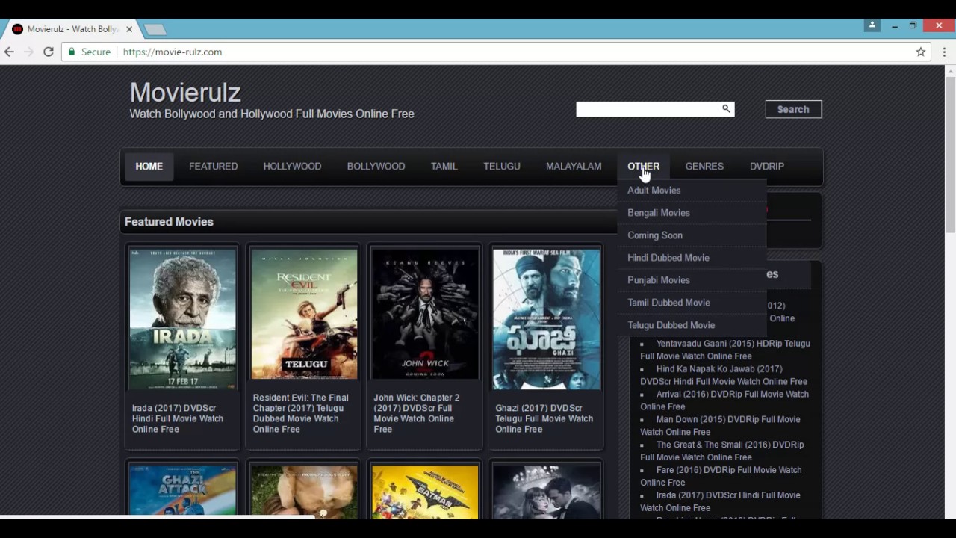Open the DVDRIP nav item
Image resolution: width=956 pixels, height=538 pixels.
pos(767,166)
